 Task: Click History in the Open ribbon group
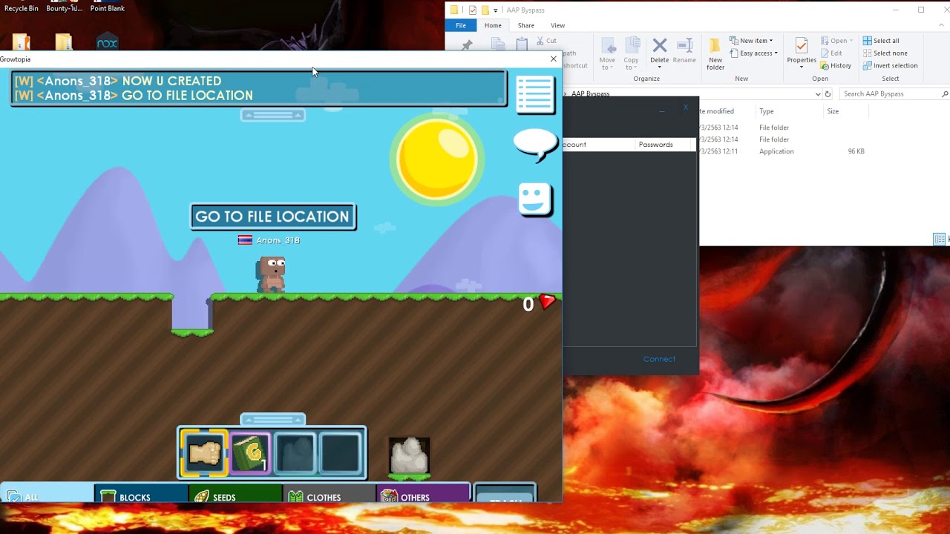pos(836,66)
